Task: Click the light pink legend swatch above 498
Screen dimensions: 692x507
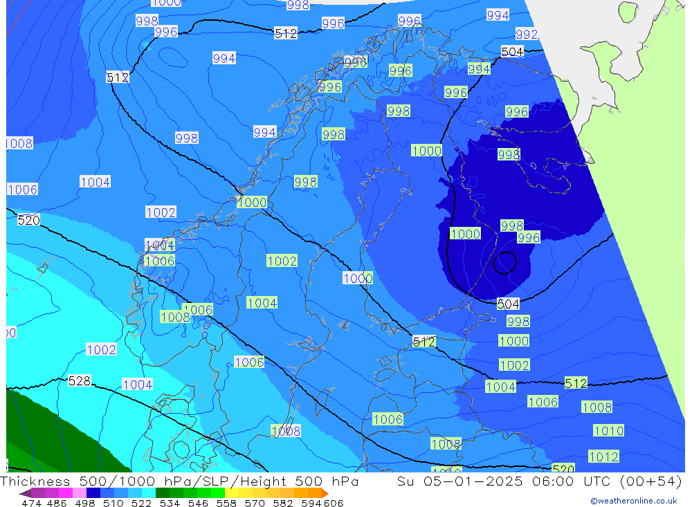Action: pos(80,493)
